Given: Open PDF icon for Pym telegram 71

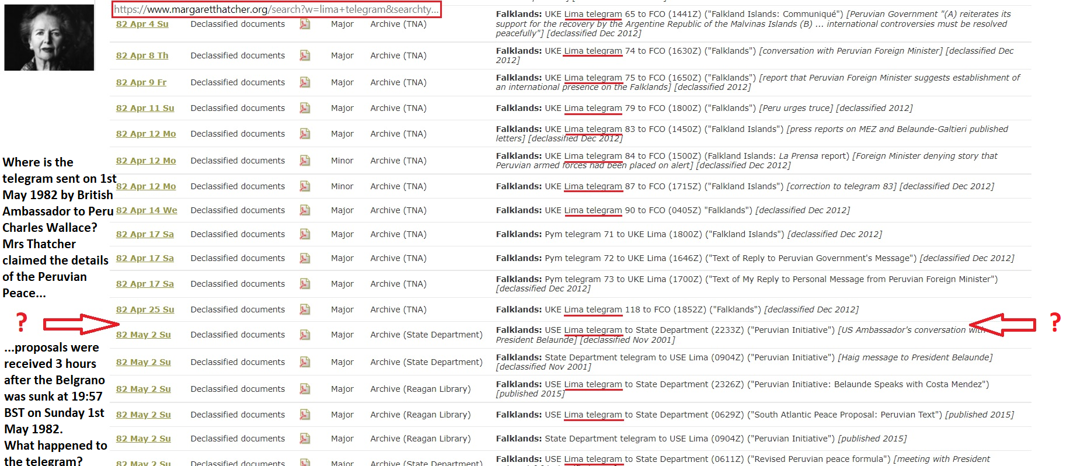Looking at the screenshot, I should (x=305, y=234).
